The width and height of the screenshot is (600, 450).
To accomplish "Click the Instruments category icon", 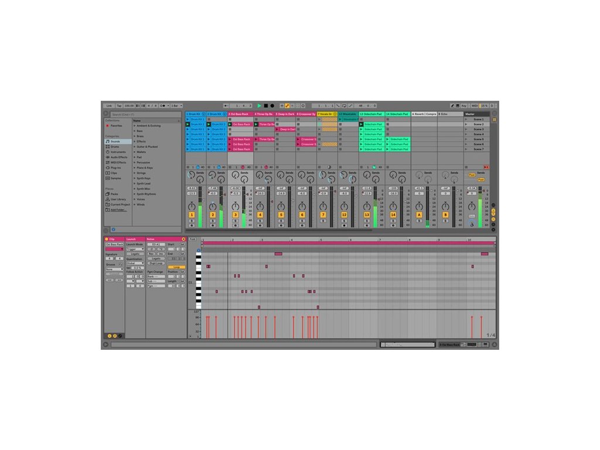I will pyautogui.click(x=108, y=152).
